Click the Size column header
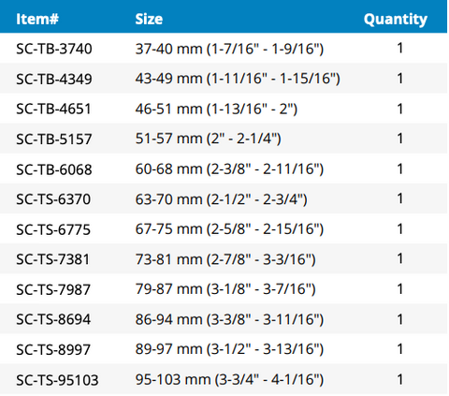The image size is (449, 396). click(149, 20)
